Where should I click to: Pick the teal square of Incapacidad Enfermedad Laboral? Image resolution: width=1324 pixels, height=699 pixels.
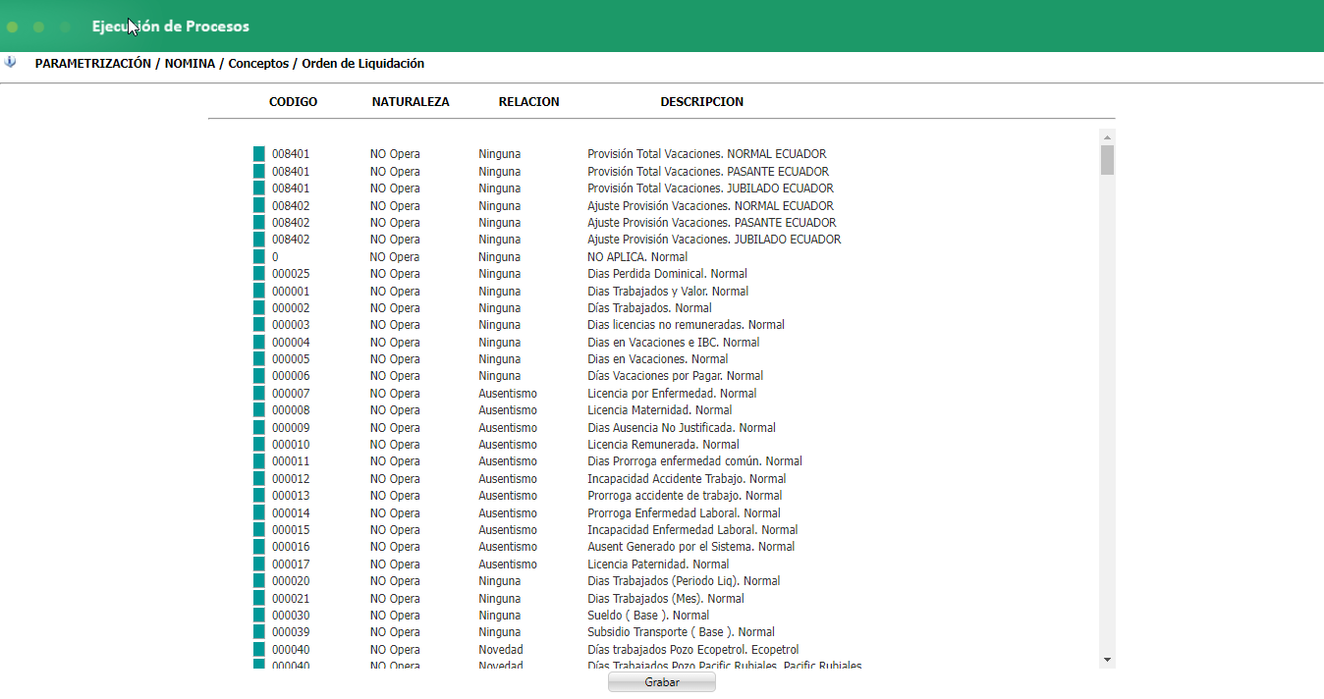tap(259, 530)
